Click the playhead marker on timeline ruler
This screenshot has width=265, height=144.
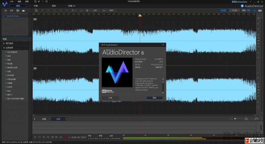pos(140,16)
